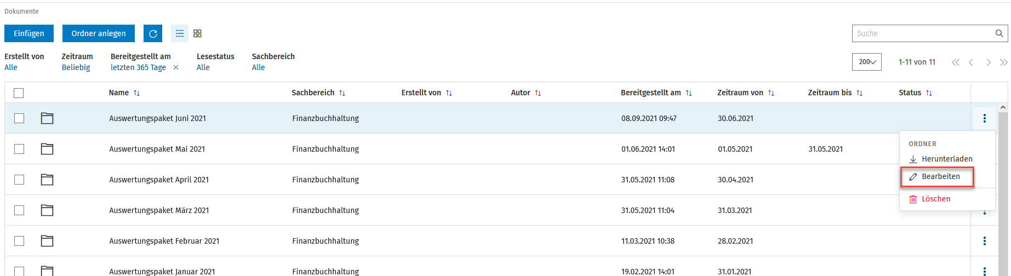Select the date '11.03.2021 10:38'
Screen dimensions: 1011x276
[648, 241]
